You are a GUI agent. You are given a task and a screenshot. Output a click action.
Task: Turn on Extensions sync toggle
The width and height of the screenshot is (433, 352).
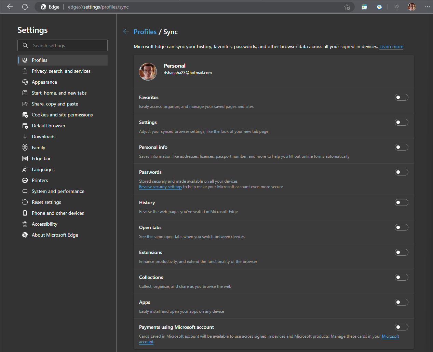(x=402, y=252)
